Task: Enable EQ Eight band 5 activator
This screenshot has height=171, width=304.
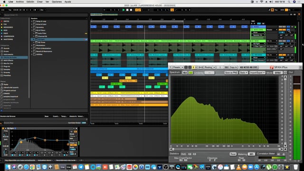Action: click(x=42, y=155)
